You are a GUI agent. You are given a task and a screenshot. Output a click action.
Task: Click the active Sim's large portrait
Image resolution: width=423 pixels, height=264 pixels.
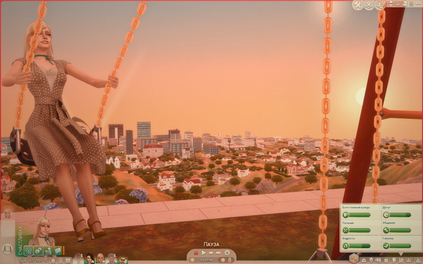[42, 232]
